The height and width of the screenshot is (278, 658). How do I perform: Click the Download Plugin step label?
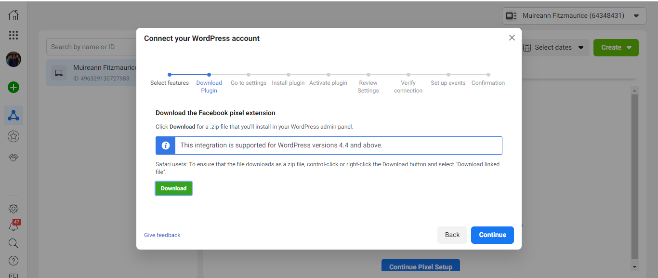coord(209,86)
